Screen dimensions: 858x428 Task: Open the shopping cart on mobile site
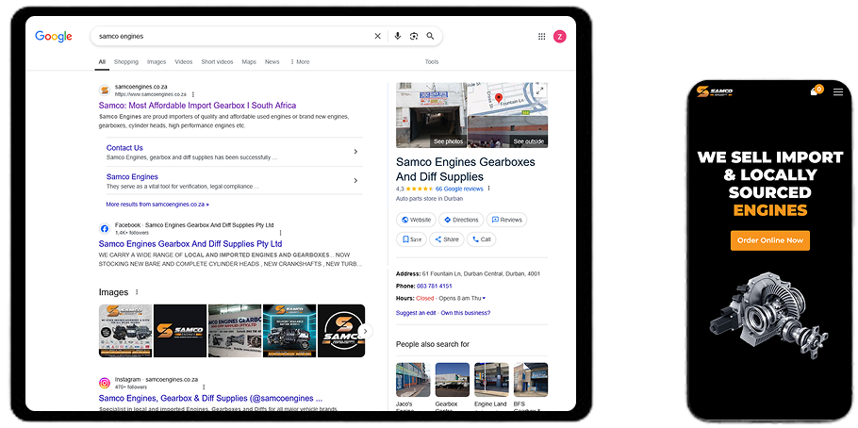click(x=815, y=91)
